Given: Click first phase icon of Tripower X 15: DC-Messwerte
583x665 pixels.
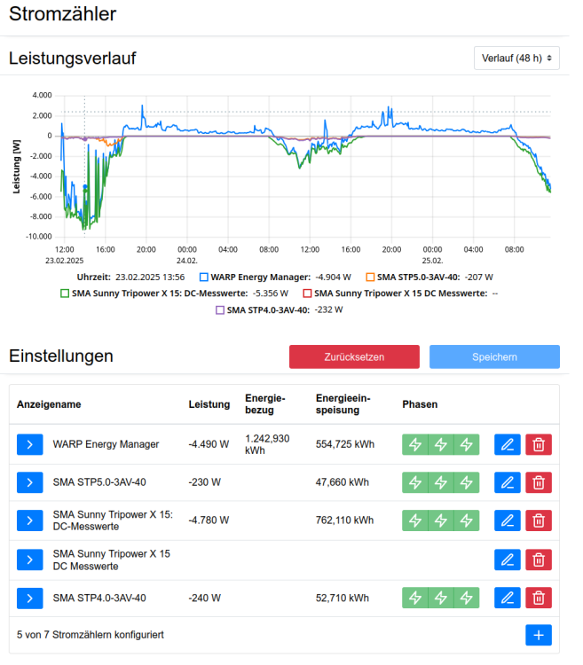Looking at the screenshot, I should 415,520.
